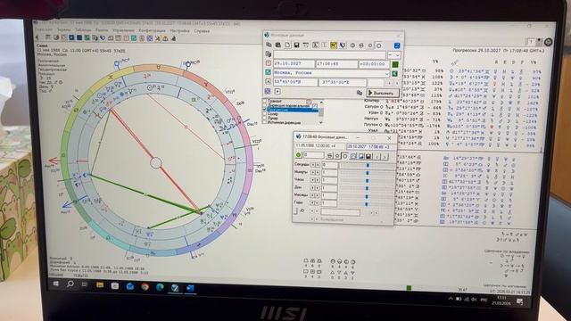Click the silhouette icon at main toolbar end

point(174,38)
